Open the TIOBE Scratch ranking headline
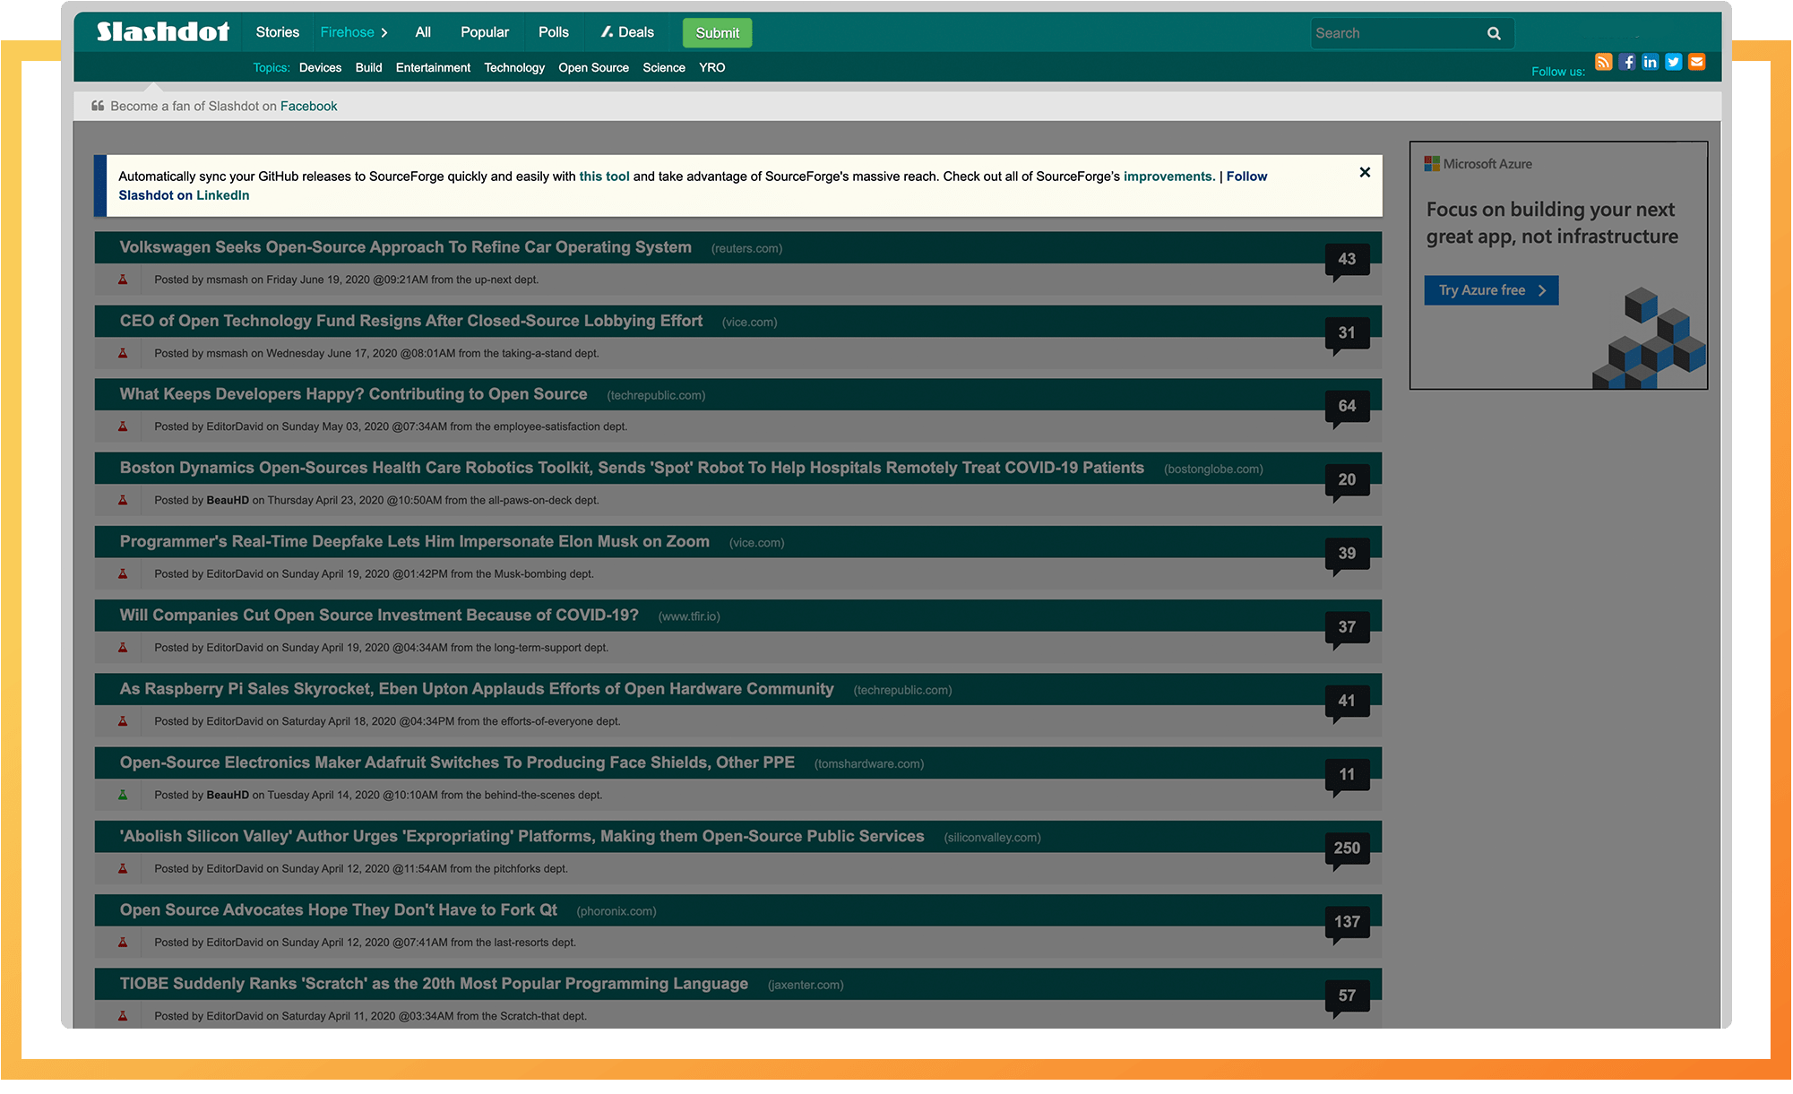 pyautogui.click(x=434, y=984)
